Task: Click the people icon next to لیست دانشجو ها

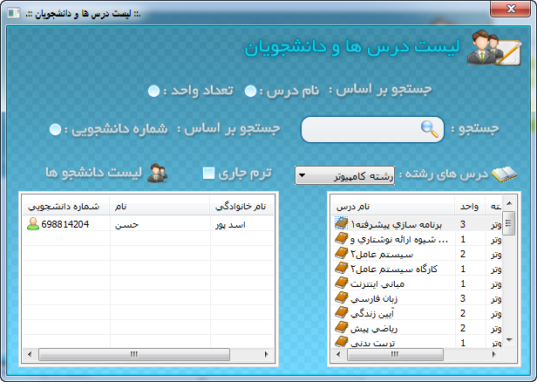Action: tap(157, 173)
